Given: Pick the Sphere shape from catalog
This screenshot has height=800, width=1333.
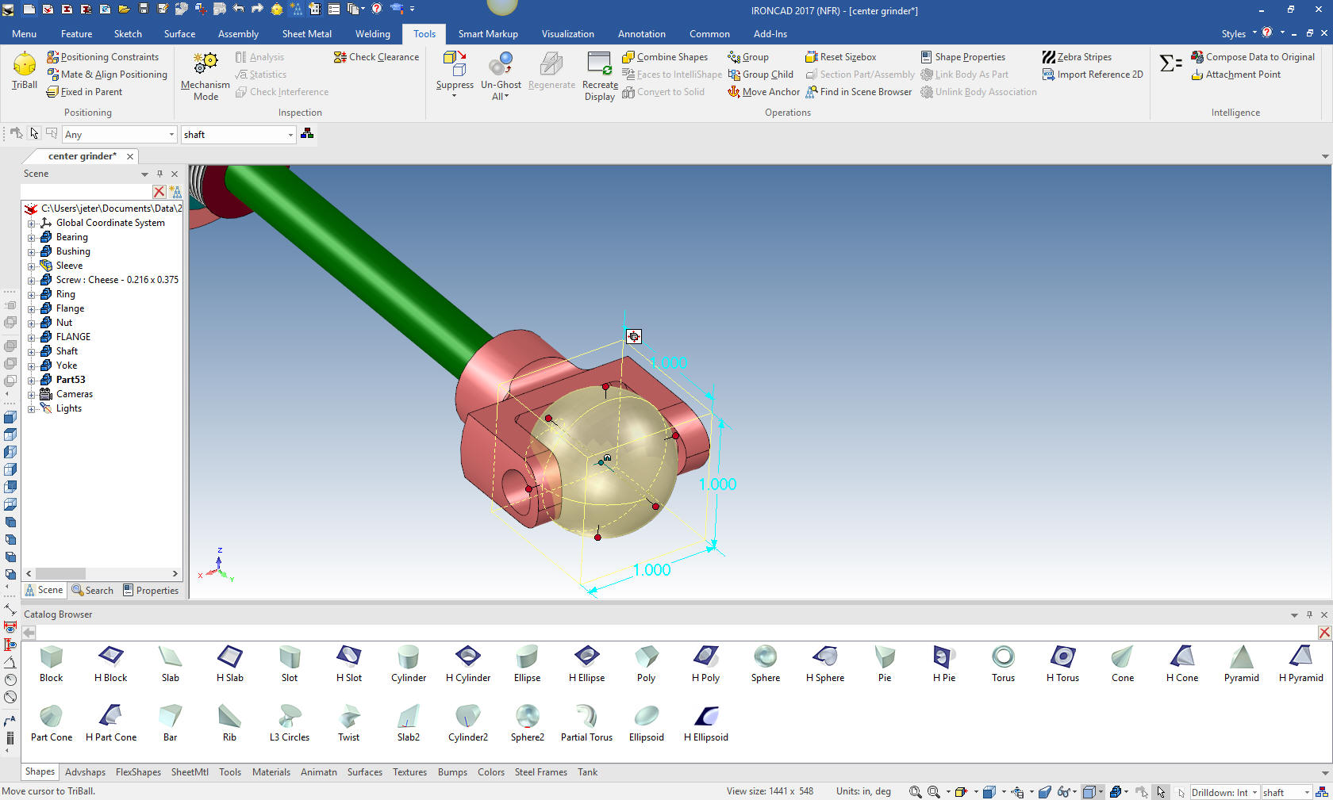Looking at the screenshot, I should tap(765, 657).
